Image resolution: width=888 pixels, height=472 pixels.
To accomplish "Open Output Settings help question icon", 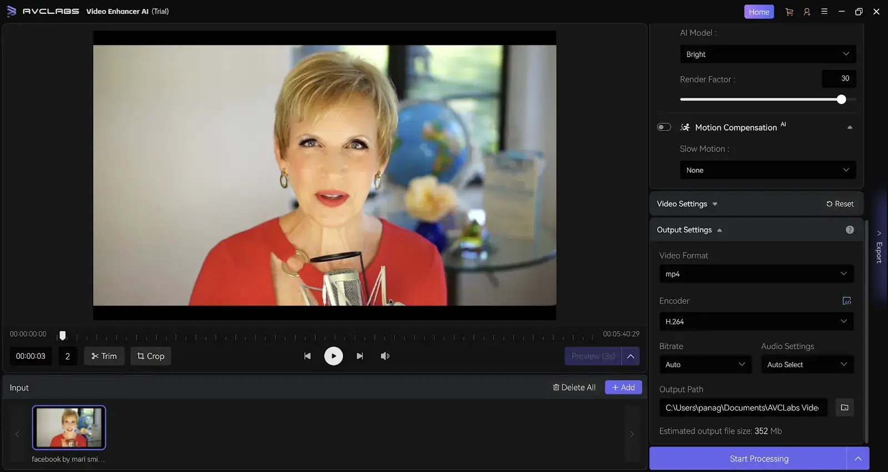I will (850, 230).
